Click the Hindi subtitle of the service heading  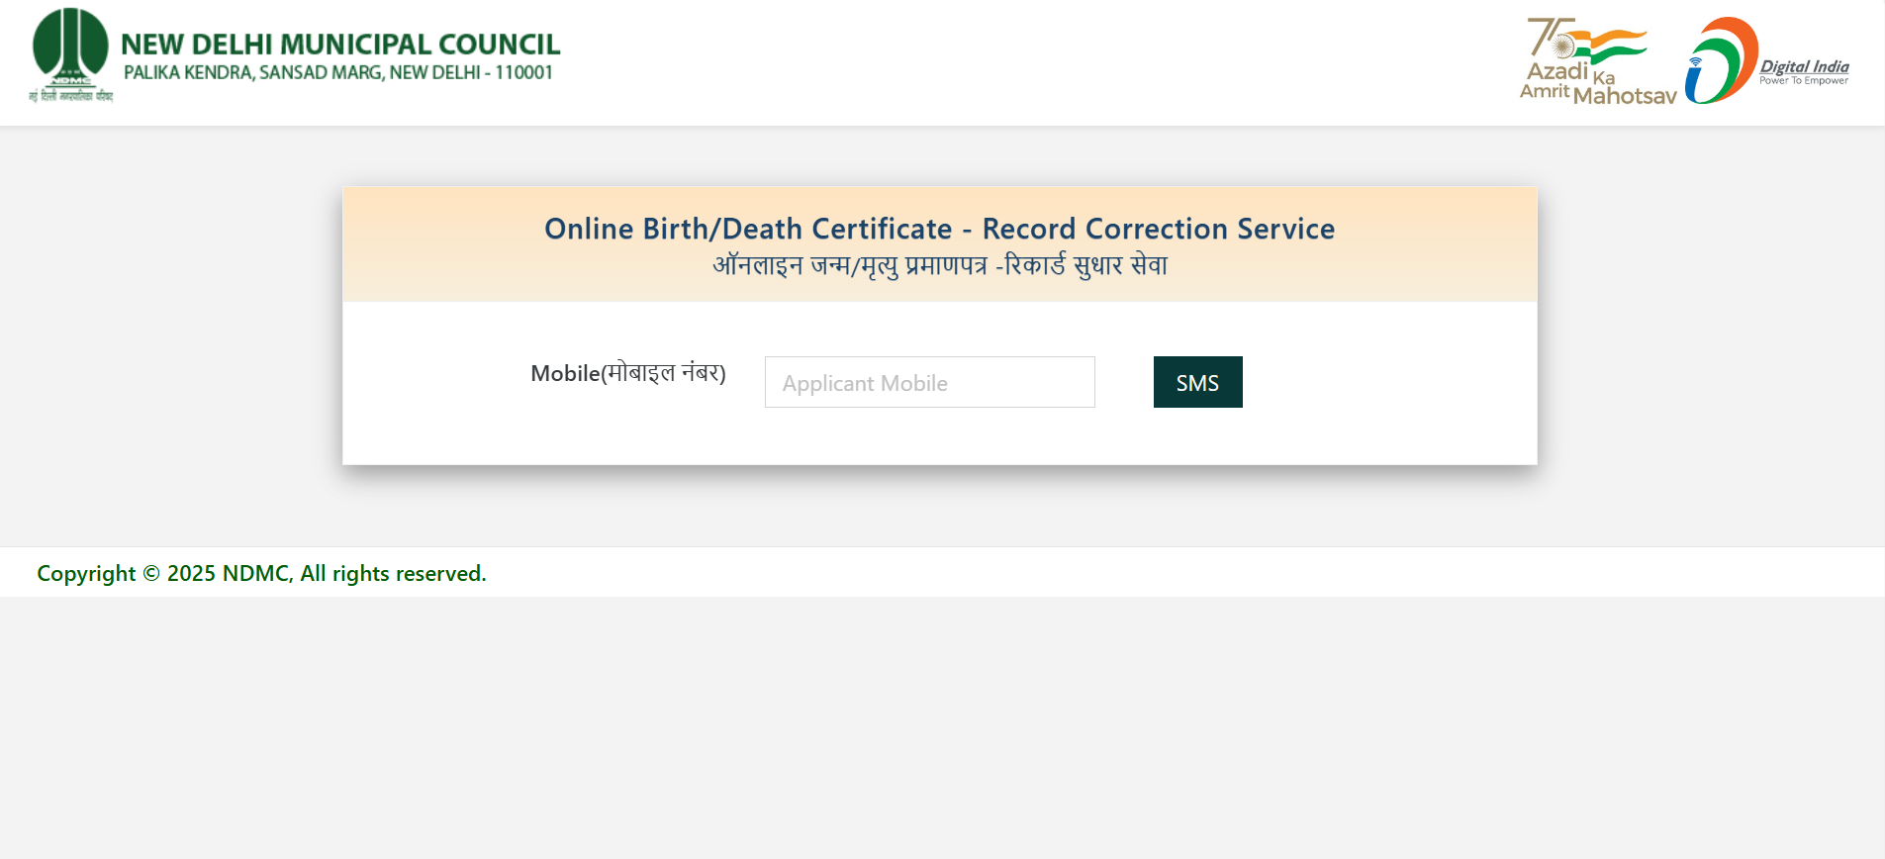pos(939,265)
